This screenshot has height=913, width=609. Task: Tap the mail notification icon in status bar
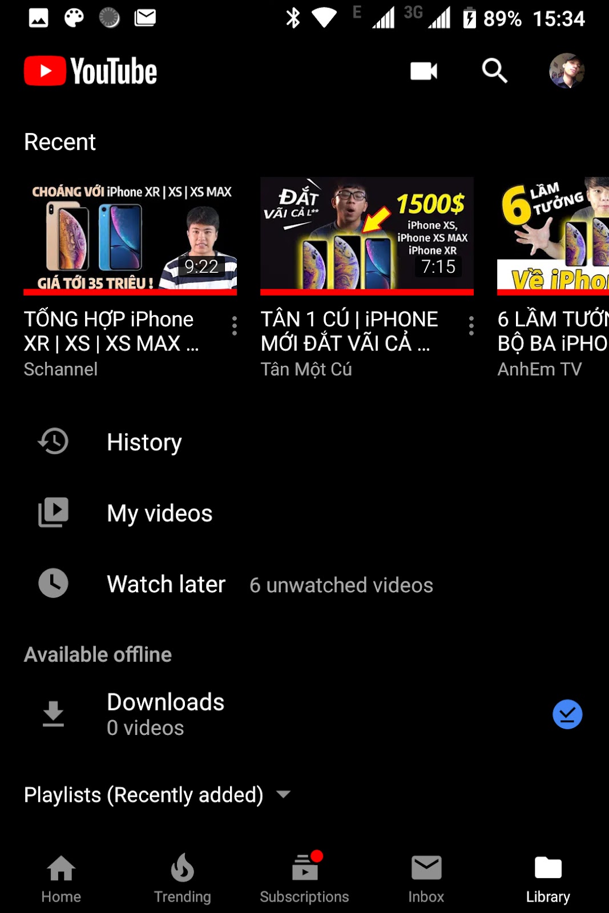[145, 18]
